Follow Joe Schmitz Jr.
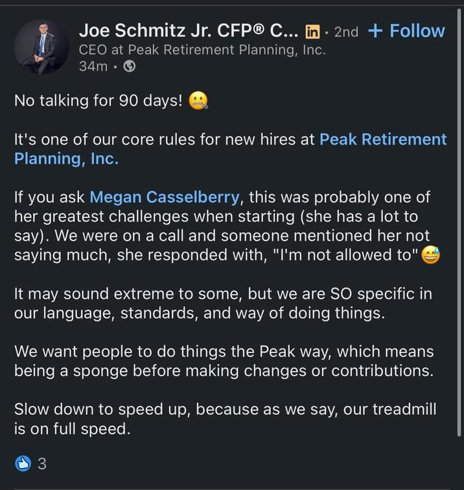Image resolution: width=464 pixels, height=490 pixels. pyautogui.click(x=406, y=31)
